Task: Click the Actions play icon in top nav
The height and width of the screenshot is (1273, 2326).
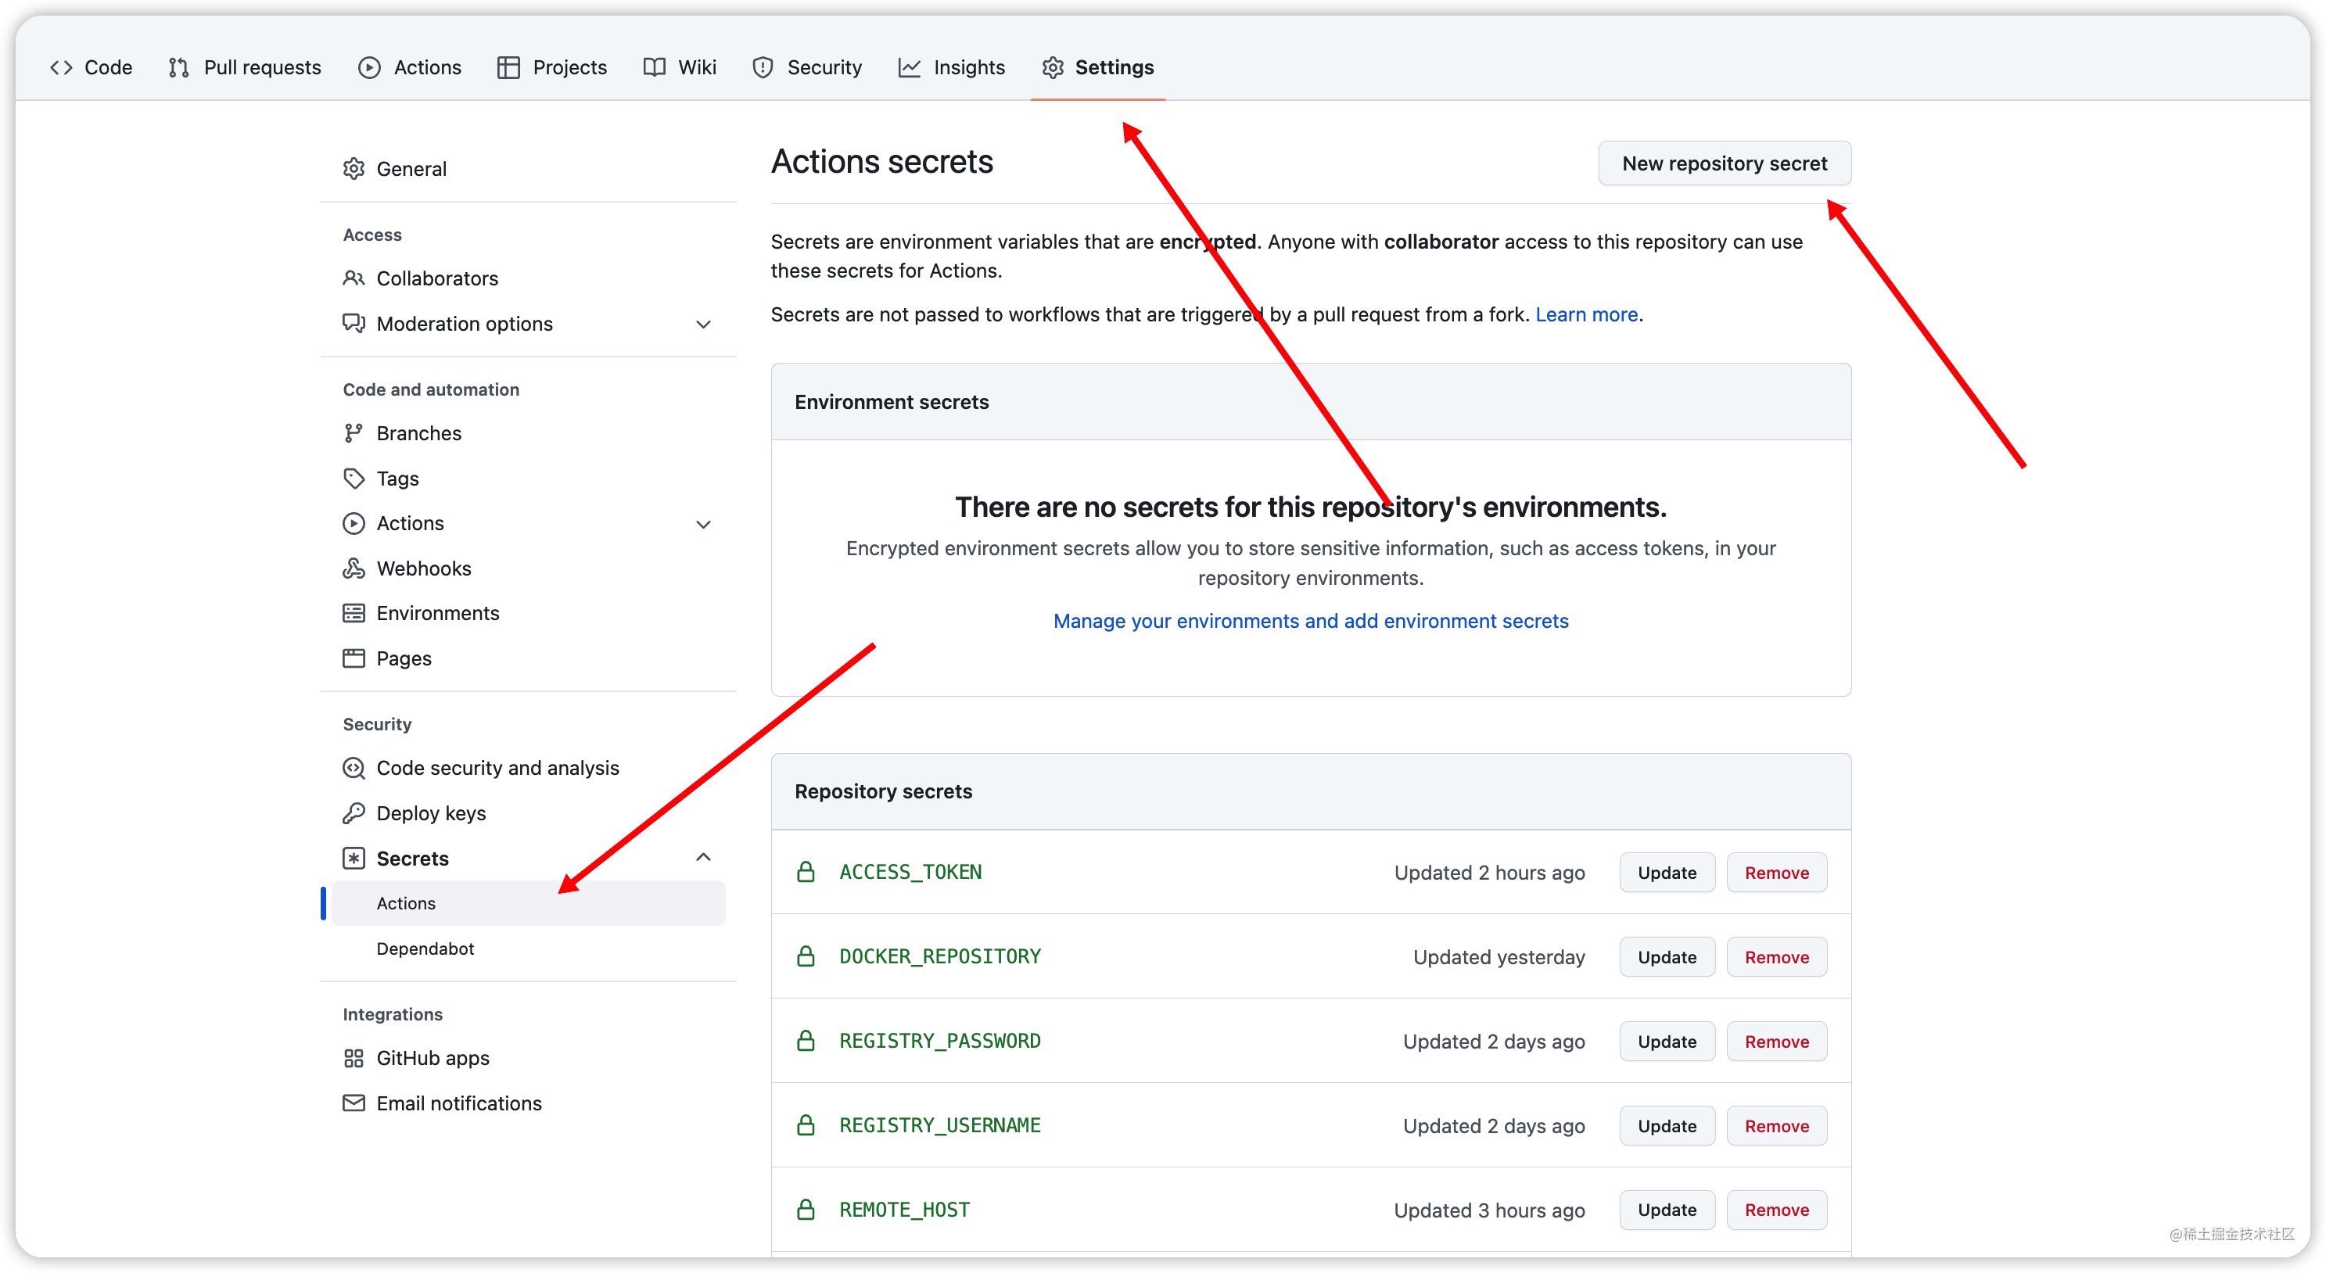Action: click(369, 68)
